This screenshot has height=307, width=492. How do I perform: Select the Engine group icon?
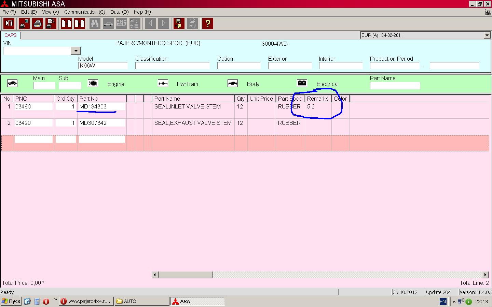click(x=93, y=84)
